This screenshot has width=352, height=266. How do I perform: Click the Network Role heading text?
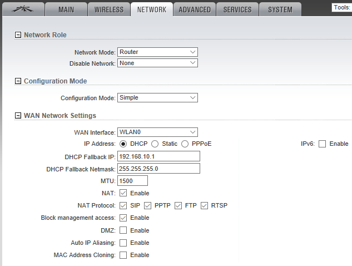click(45, 35)
